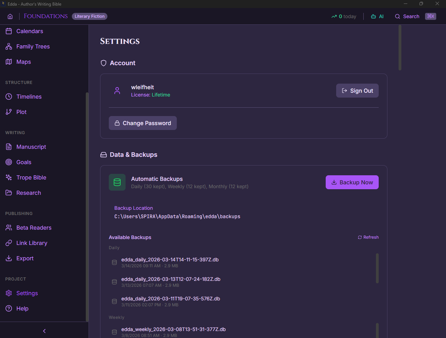The height and width of the screenshot is (338, 446).
Task: Collapse the sidebar with the chevron
Action: [44, 331]
